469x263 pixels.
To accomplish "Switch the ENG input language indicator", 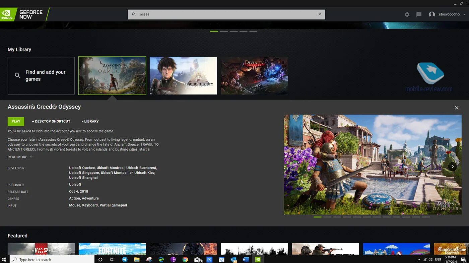I will [x=438, y=260].
